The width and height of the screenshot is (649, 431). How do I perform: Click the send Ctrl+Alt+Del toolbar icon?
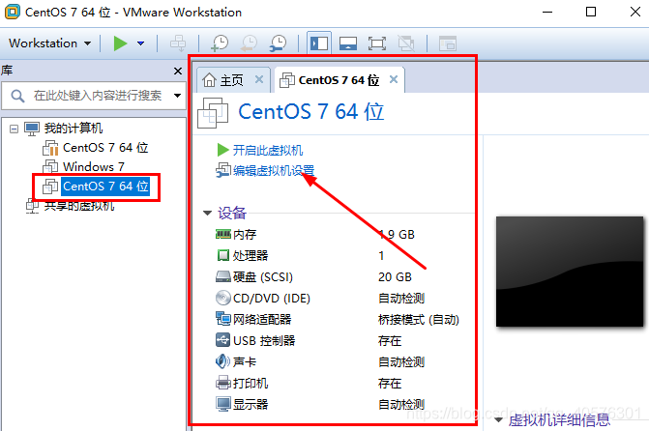(178, 43)
